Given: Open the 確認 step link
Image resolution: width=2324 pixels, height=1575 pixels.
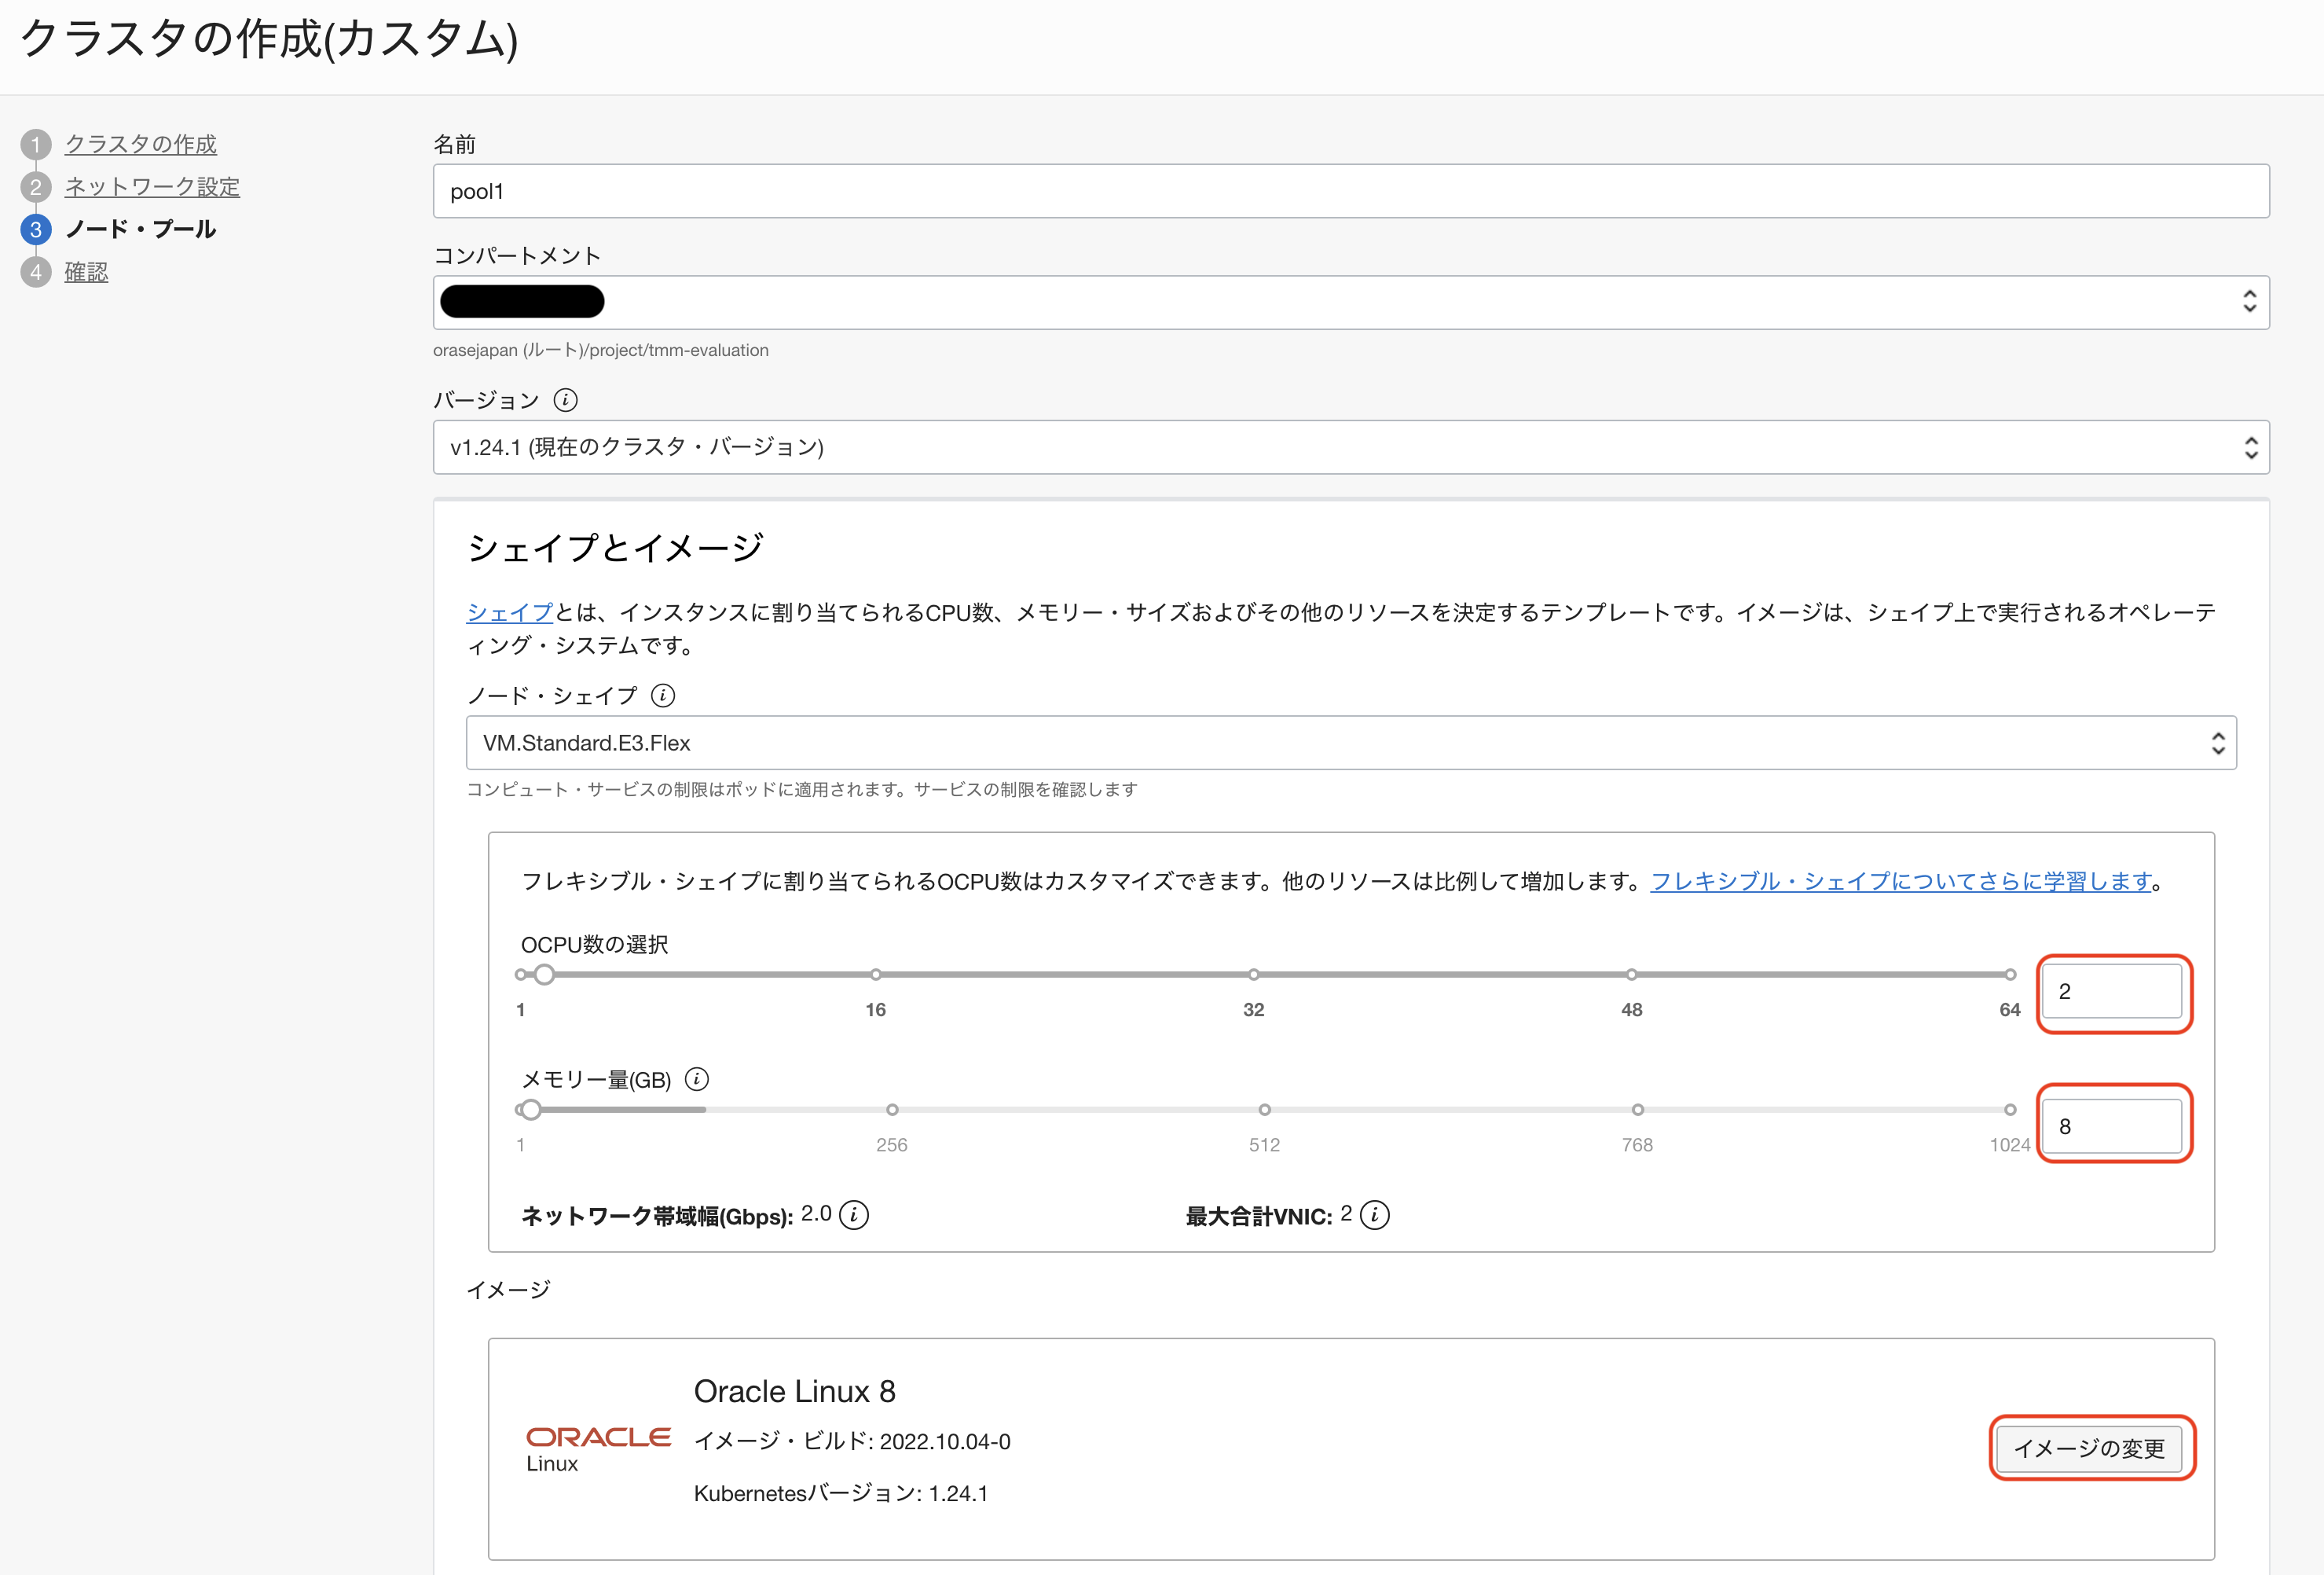Looking at the screenshot, I should coord(86,272).
